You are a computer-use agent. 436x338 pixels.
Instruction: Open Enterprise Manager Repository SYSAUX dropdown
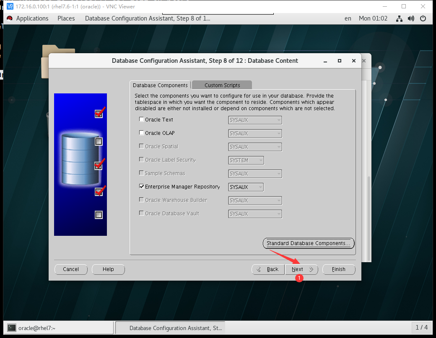point(246,187)
